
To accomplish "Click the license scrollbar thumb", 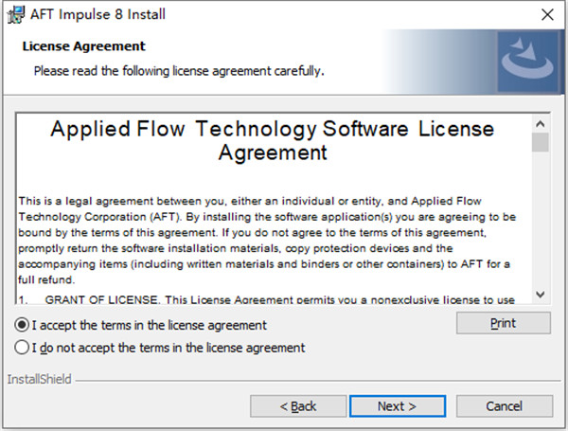I will pos(540,142).
